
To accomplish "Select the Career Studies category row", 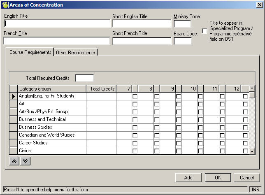I will (52, 143).
